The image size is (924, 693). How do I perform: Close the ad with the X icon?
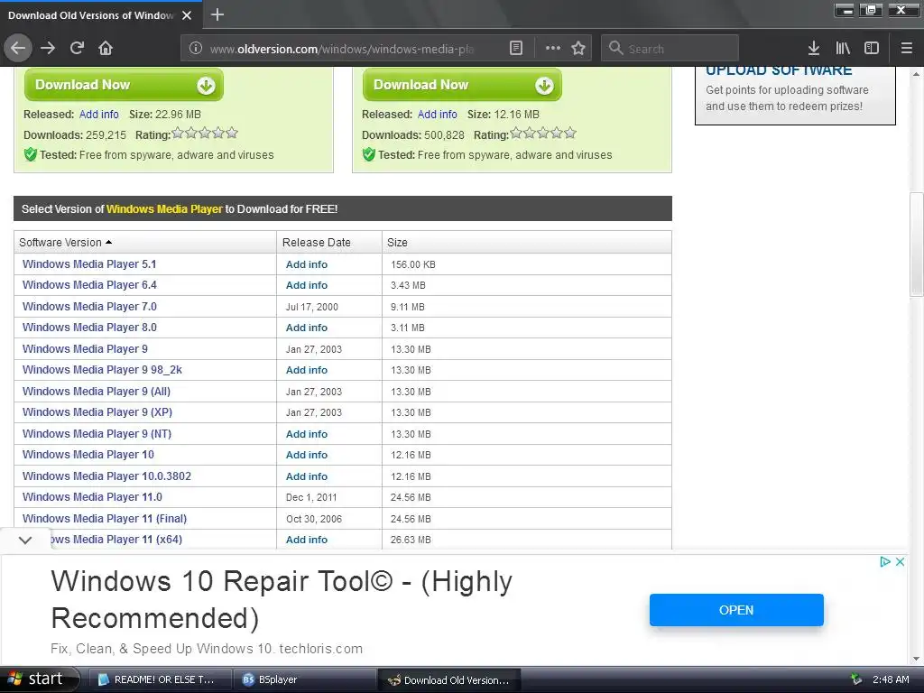900,561
